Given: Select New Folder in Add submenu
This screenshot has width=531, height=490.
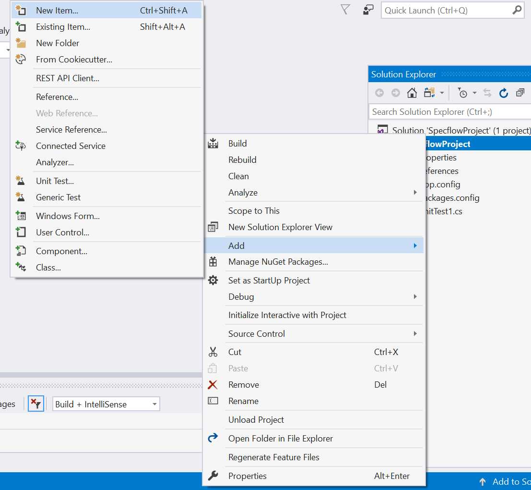Looking at the screenshot, I should tap(106, 43).
